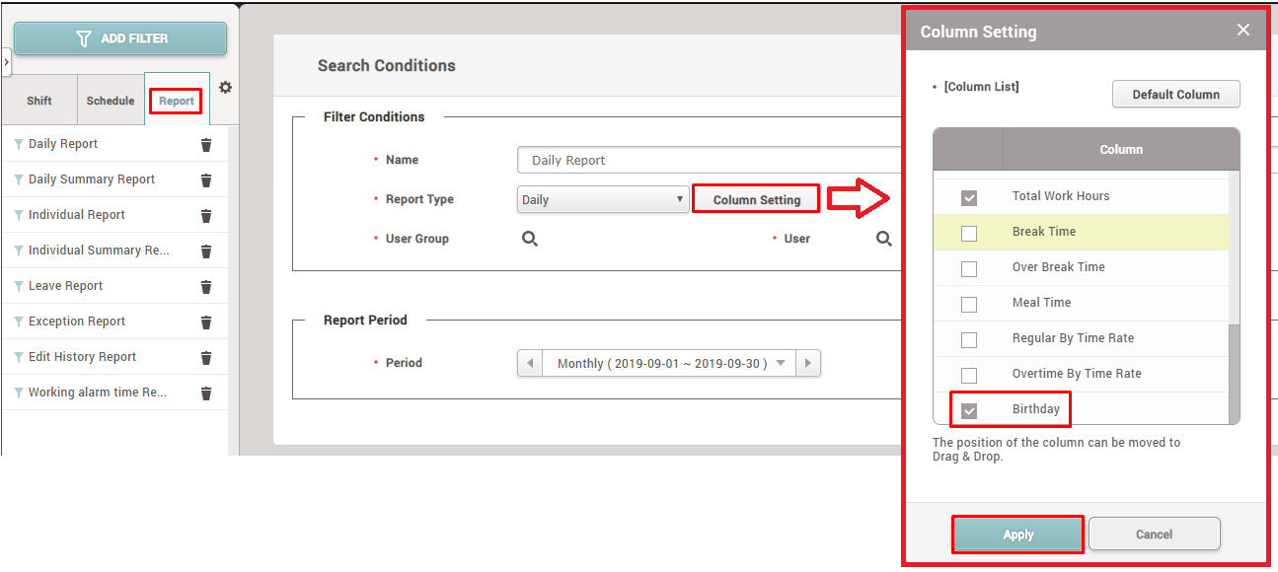The width and height of the screenshot is (1278, 572).
Task: Go to the next period with right arrow
Action: click(x=808, y=363)
